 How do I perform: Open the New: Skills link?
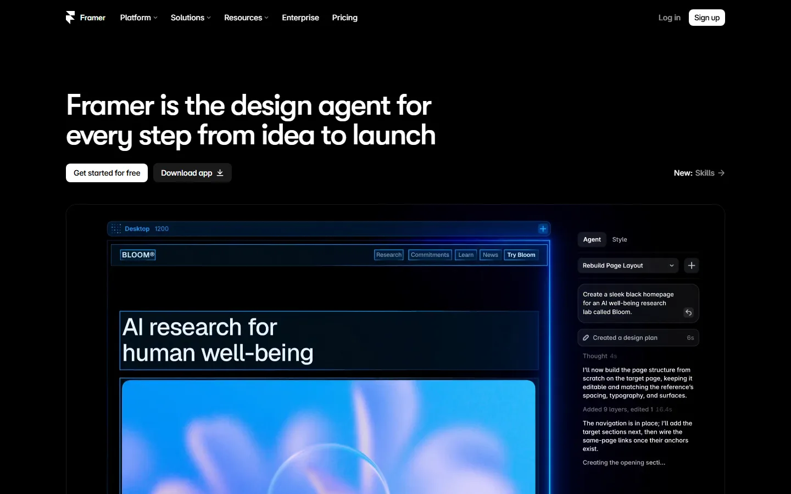[699, 173]
